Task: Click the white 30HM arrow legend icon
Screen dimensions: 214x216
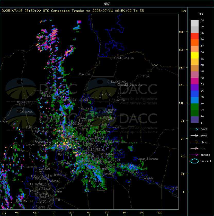Action: pos(194,135)
